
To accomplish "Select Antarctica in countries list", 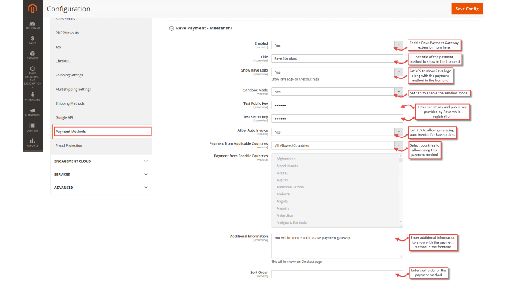I will [x=285, y=215].
